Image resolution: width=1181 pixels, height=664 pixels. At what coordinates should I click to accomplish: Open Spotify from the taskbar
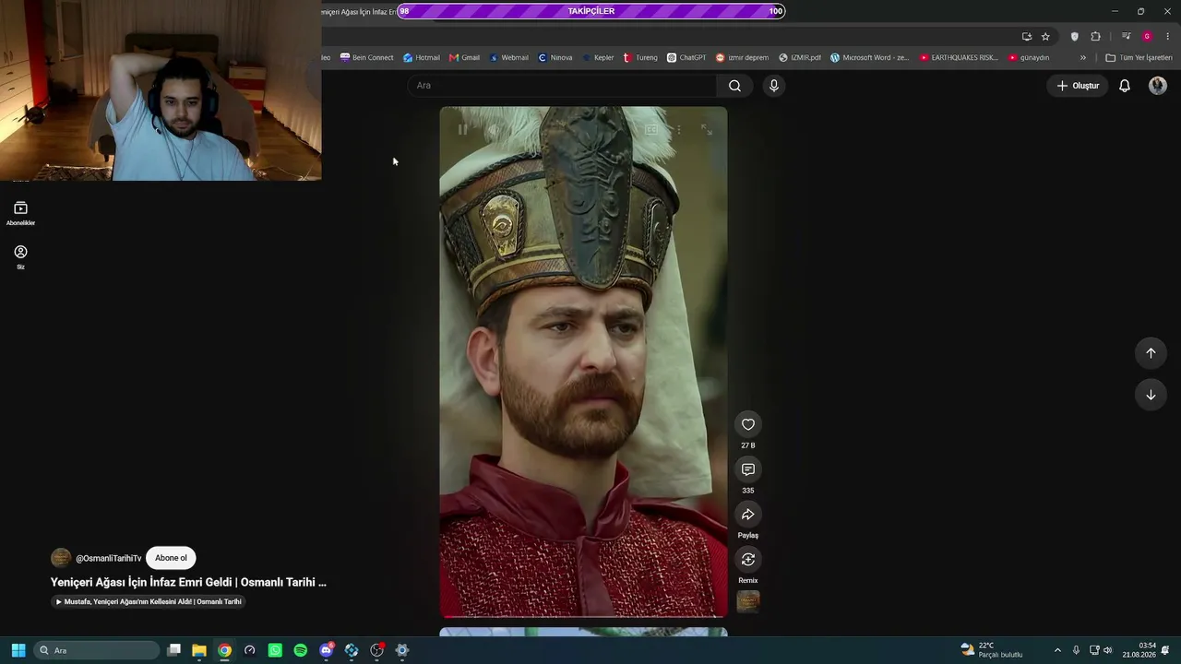pyautogui.click(x=300, y=650)
